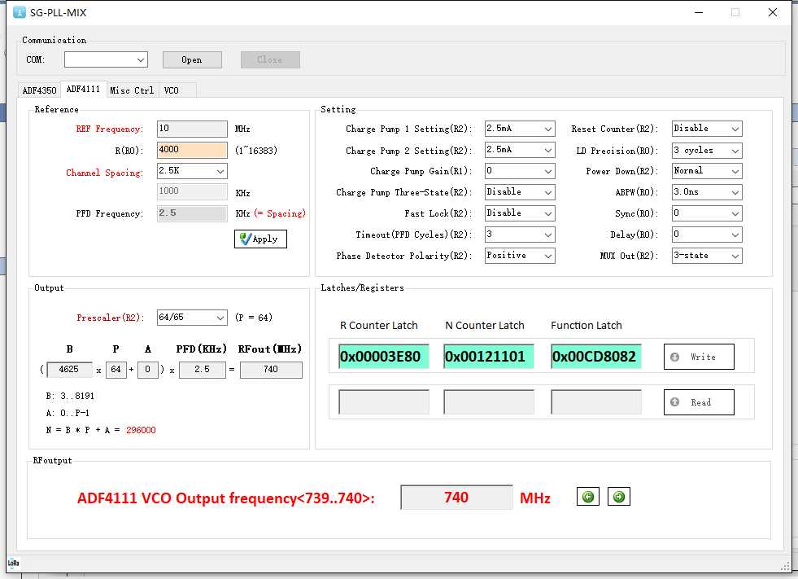Open the Misc Ctrl tab

coord(132,90)
